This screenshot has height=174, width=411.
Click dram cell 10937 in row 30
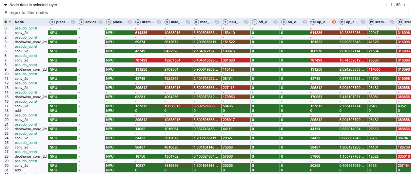coord(148,165)
